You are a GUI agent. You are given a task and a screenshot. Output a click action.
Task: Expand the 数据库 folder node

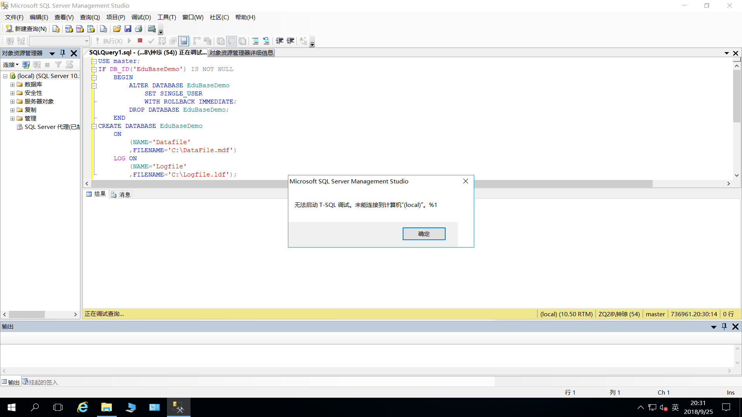tap(12, 85)
